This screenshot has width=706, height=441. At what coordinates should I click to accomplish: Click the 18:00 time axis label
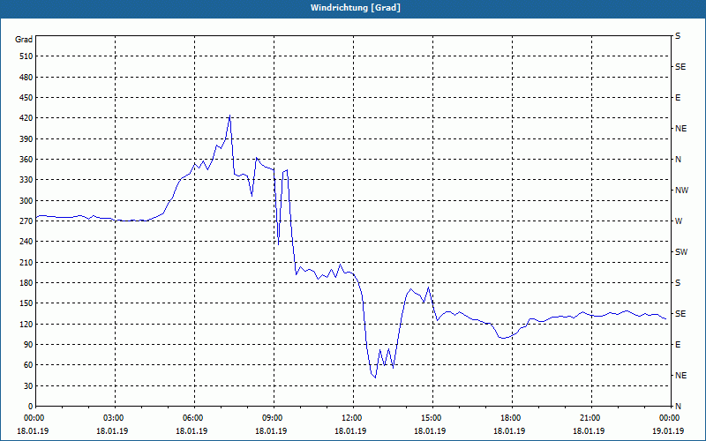click(x=512, y=418)
